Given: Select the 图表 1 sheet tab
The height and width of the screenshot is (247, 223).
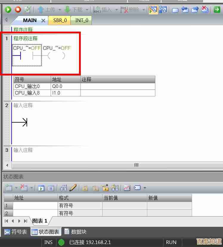Looking at the screenshot, I should click(x=40, y=221).
